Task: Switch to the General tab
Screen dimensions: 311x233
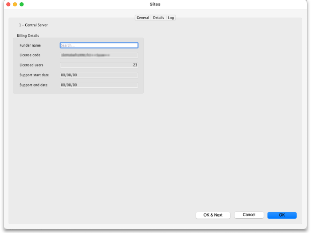Action: tap(143, 18)
